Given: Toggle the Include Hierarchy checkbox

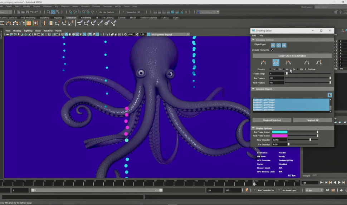Looking at the screenshot, I should coord(272,50).
